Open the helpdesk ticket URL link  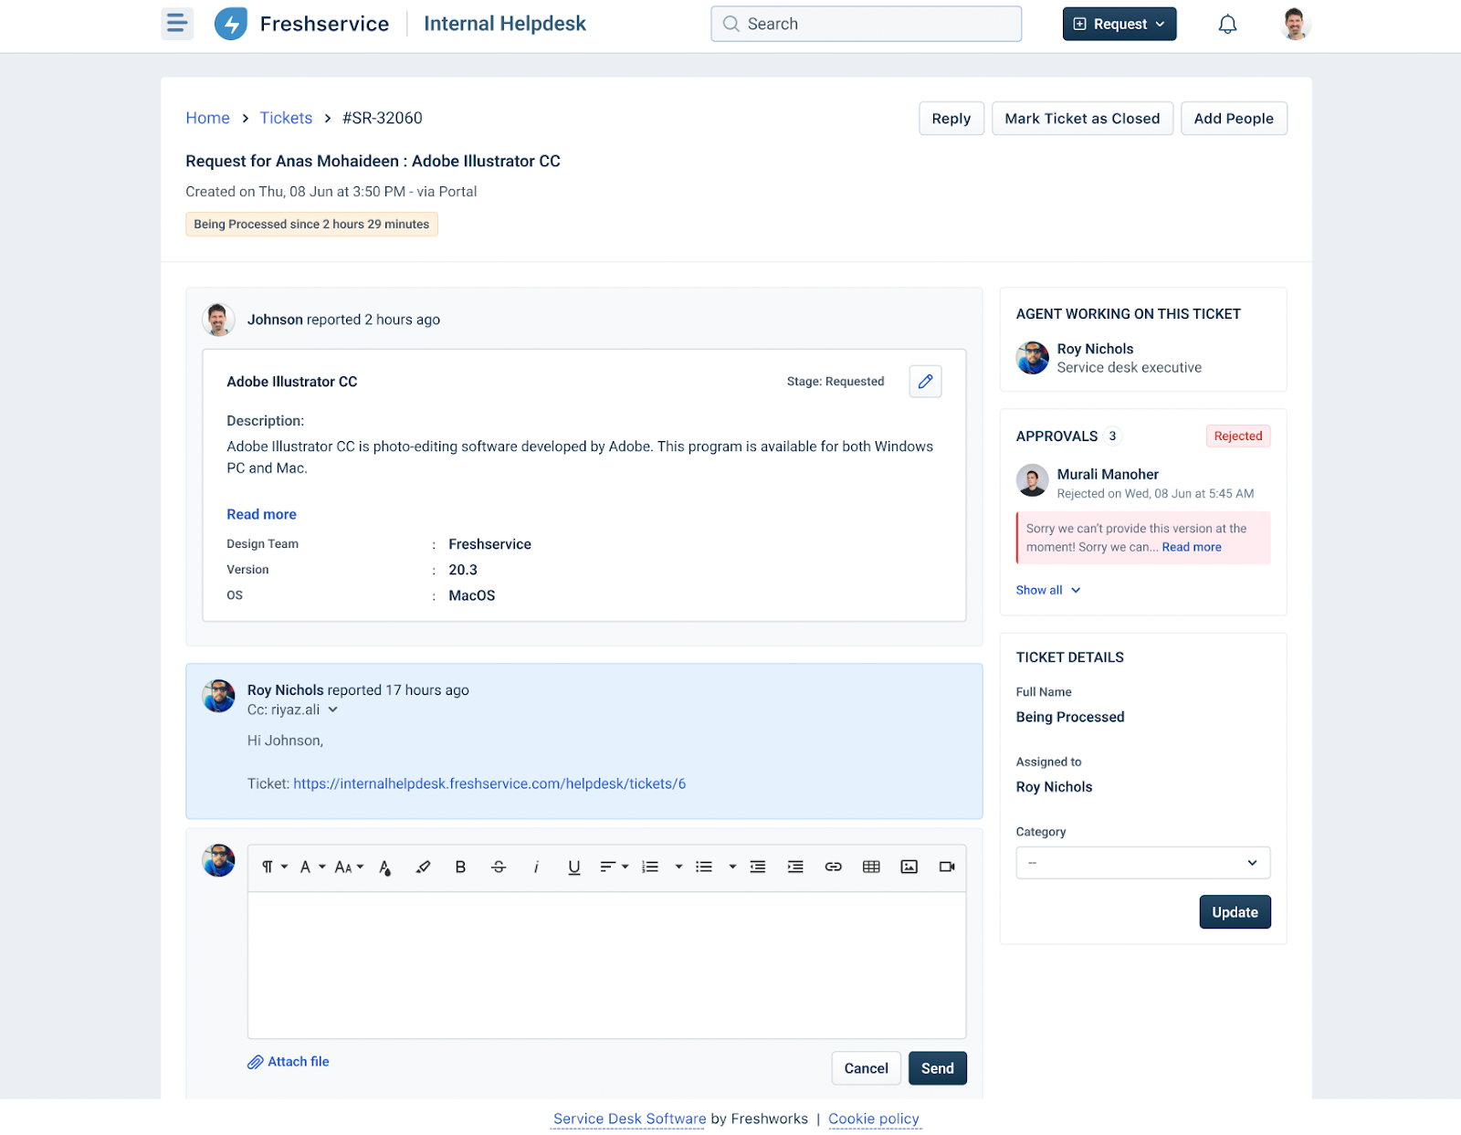point(489,783)
